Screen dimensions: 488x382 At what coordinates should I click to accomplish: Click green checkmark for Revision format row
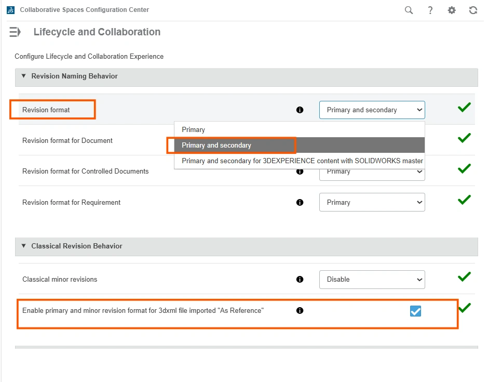[x=464, y=108]
